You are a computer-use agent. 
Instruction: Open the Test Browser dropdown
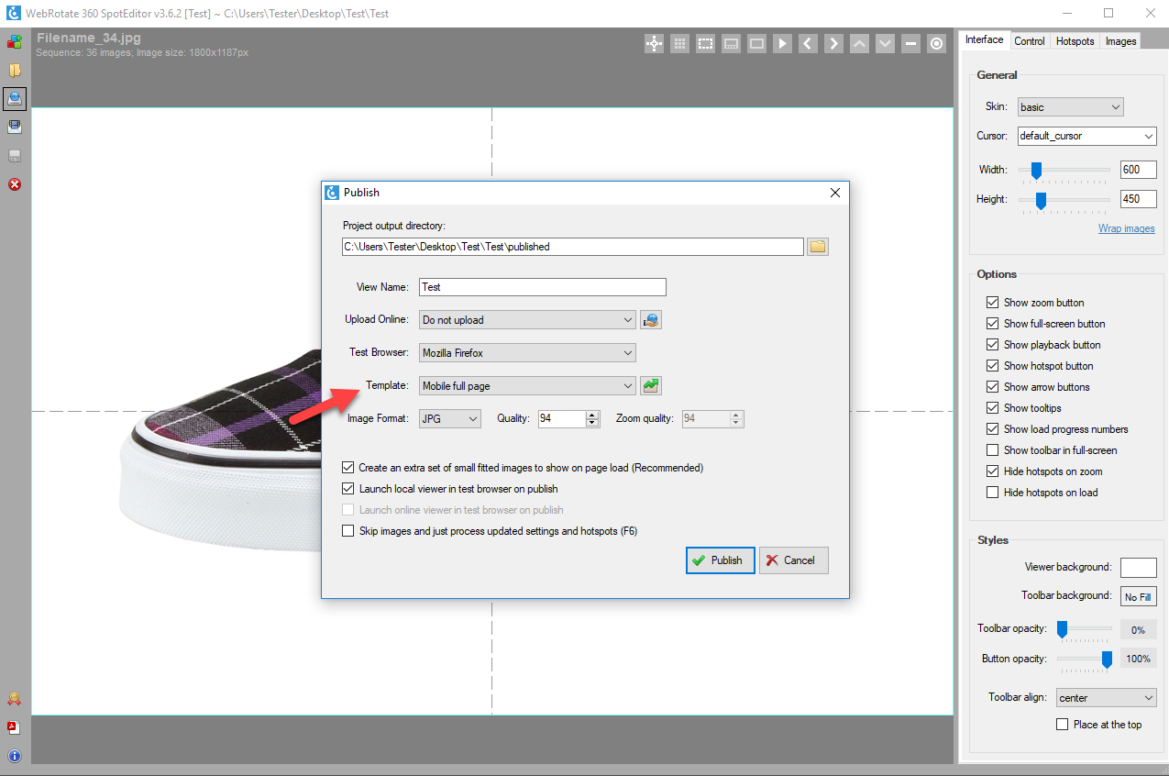pos(527,353)
